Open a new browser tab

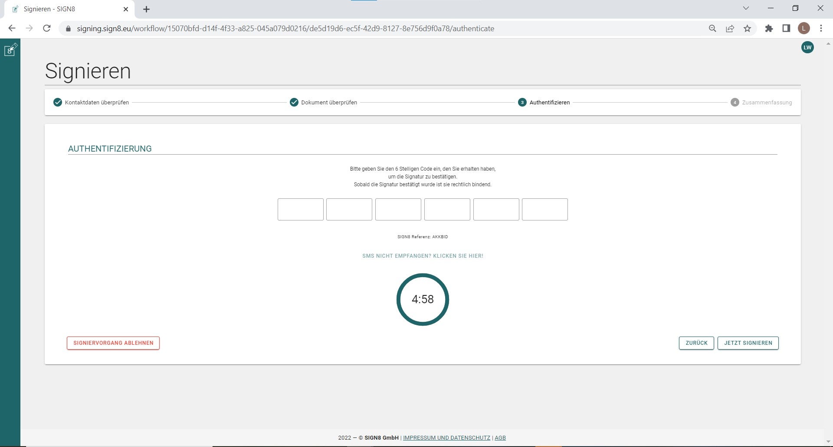pyautogui.click(x=146, y=9)
